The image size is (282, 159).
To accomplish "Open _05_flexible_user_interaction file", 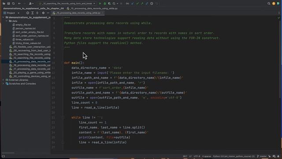I will pos(30,47).
